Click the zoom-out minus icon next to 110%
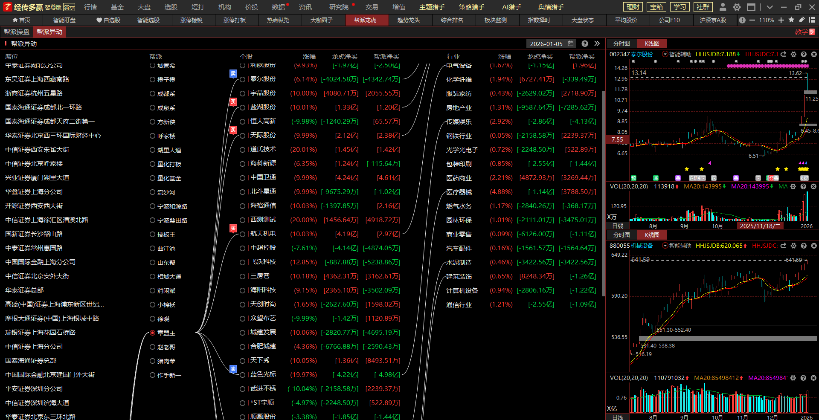Screen dimensions: 819x420 [752, 20]
